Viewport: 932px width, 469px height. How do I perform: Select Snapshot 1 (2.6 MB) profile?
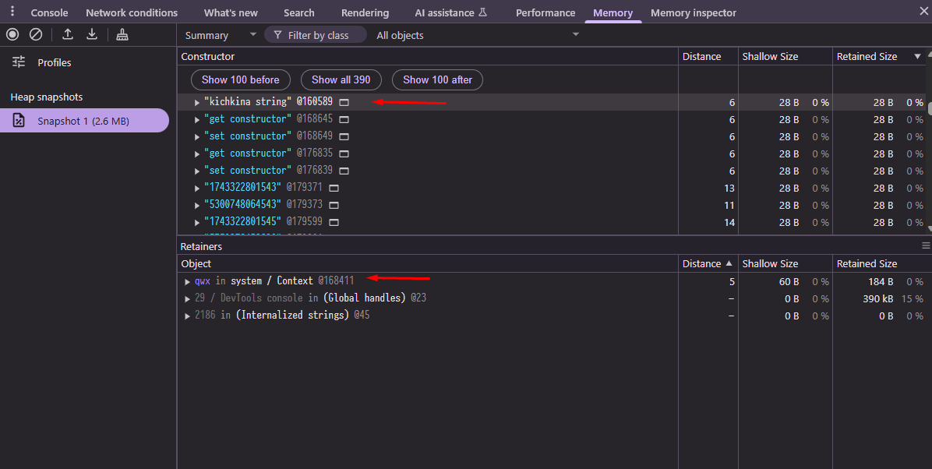[x=84, y=121]
